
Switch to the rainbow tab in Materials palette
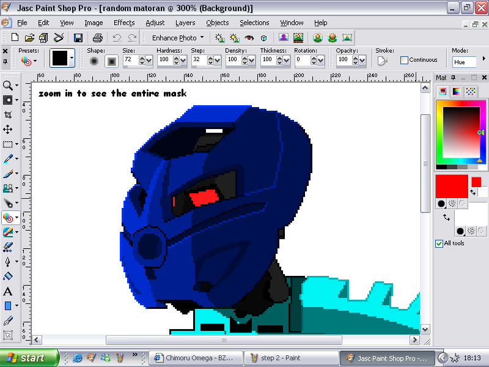[457, 91]
